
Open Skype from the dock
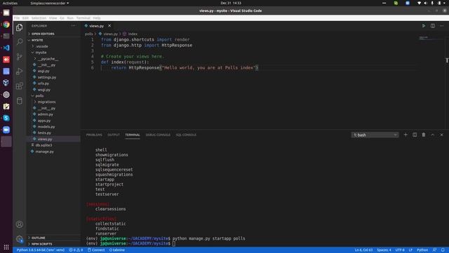pyautogui.click(x=6, y=118)
